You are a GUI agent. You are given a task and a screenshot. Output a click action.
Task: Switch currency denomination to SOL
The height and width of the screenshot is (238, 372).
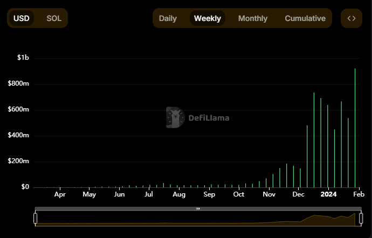54,18
